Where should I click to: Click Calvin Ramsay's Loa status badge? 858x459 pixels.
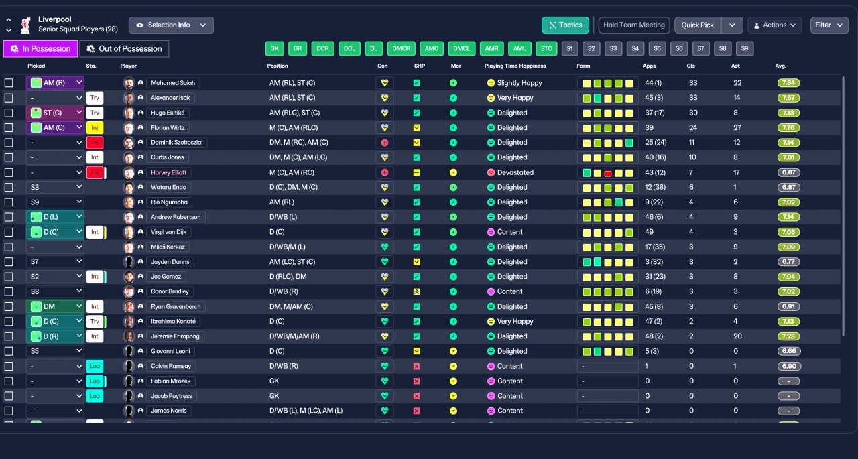point(95,366)
